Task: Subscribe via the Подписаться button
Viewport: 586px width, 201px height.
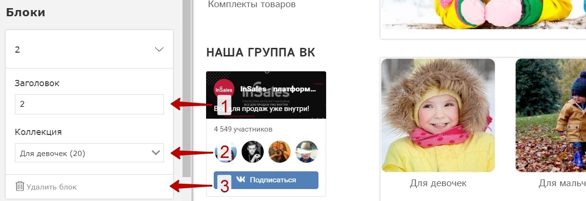Action: 266,180
